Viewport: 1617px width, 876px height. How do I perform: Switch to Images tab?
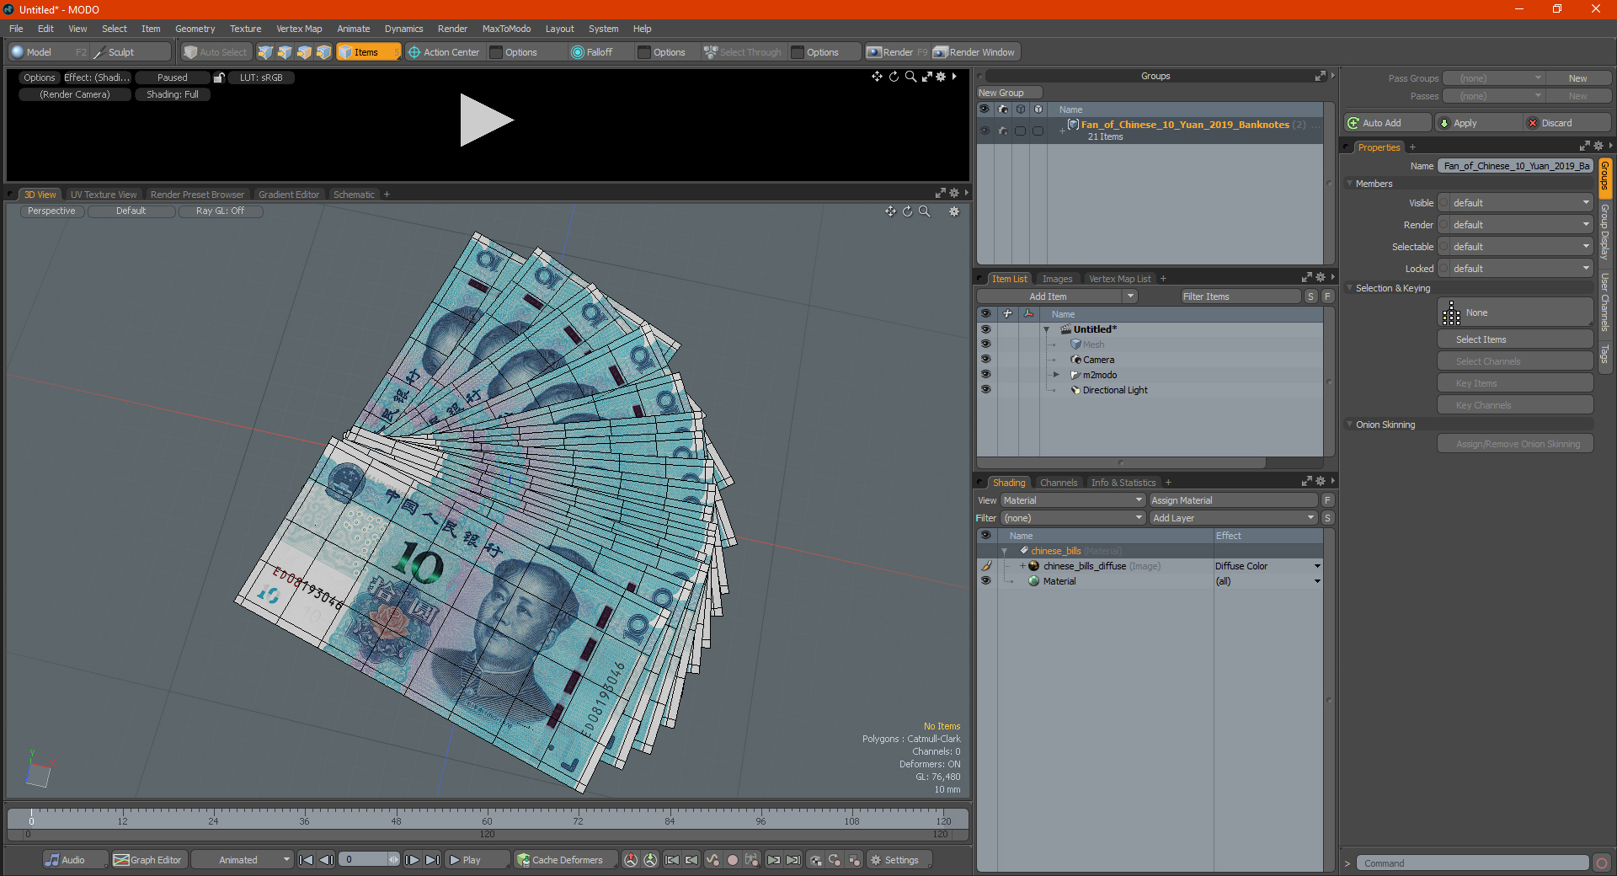(x=1057, y=279)
